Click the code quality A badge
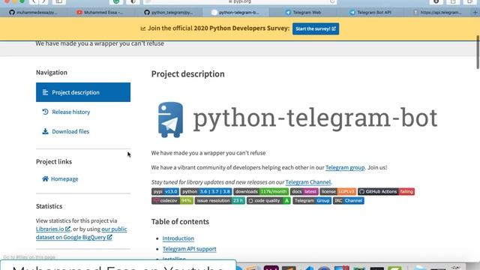The height and width of the screenshot is (270, 480). [268, 201]
